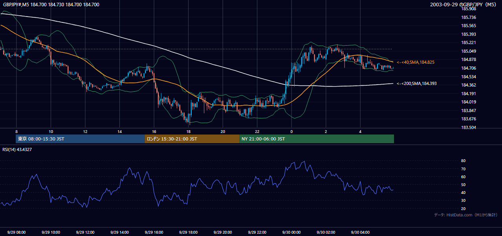Click the 9/29 16:00 time axis label
The width and height of the screenshot is (502, 236).
click(154, 232)
